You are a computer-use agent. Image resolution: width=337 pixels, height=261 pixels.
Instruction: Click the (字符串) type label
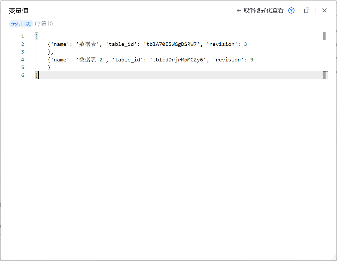pos(44,24)
